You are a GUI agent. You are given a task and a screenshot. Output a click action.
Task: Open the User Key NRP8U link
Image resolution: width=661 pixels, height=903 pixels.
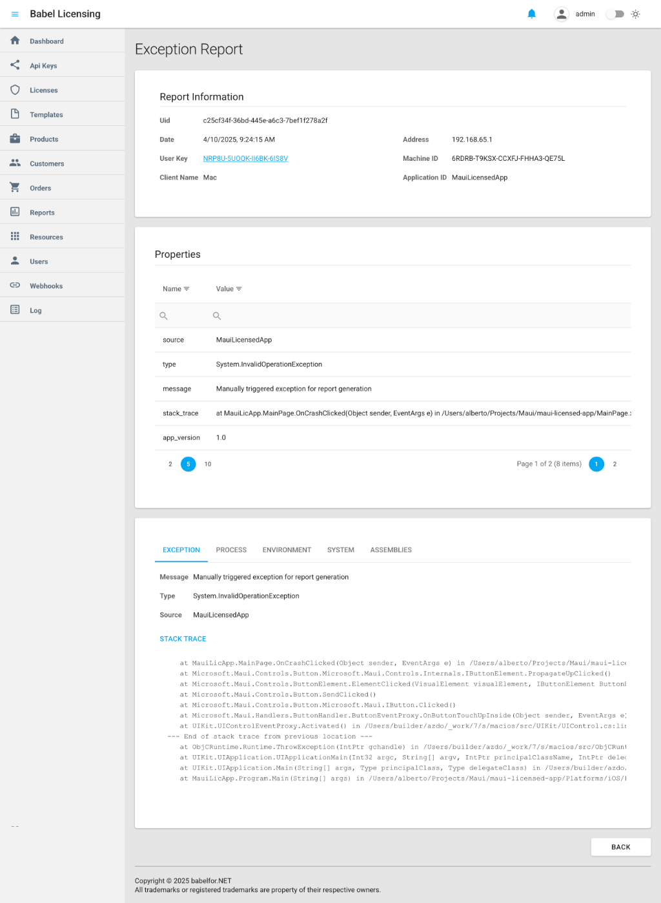[245, 159]
